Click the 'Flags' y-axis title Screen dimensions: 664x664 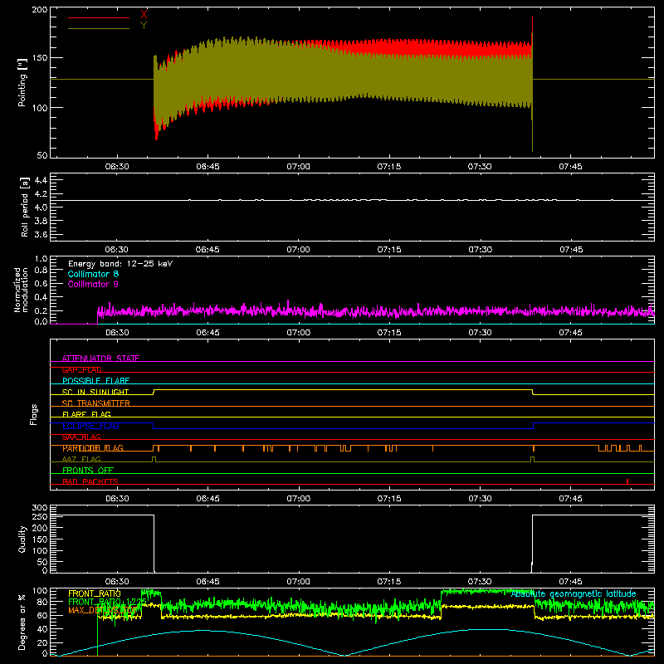click(33, 414)
